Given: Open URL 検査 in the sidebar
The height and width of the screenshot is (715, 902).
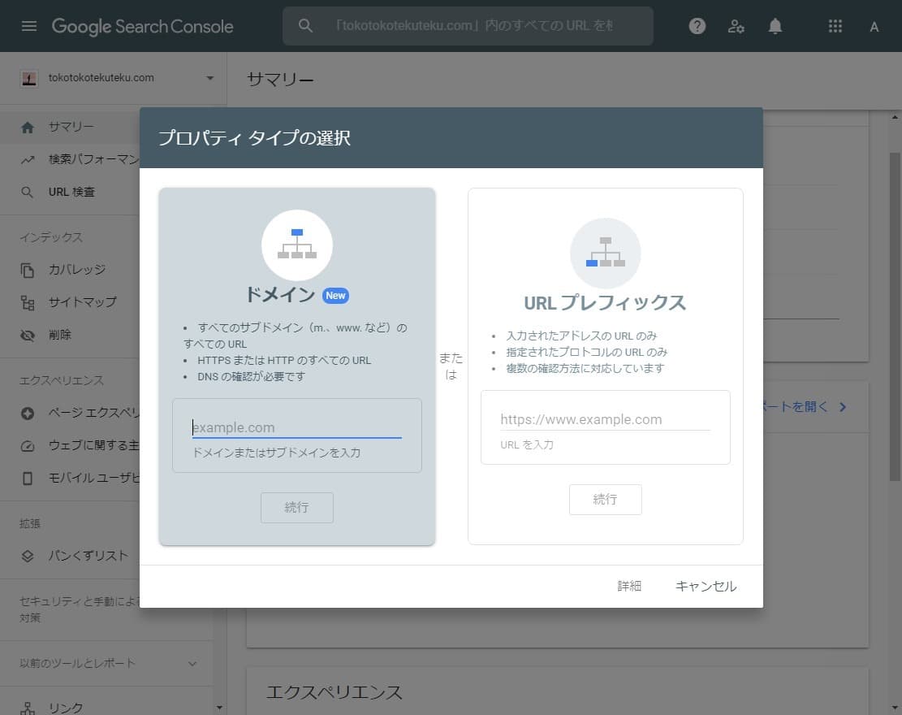Looking at the screenshot, I should pyautogui.click(x=70, y=192).
